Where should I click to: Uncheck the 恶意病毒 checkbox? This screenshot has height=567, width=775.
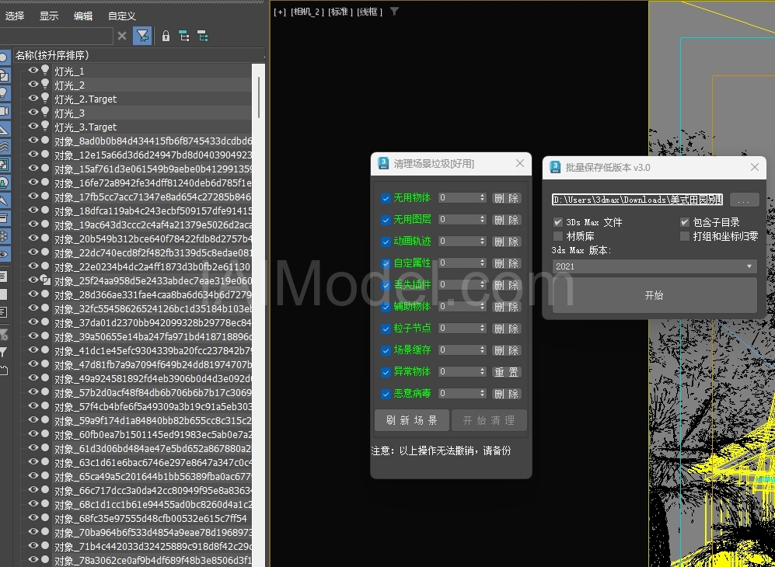[x=386, y=394]
